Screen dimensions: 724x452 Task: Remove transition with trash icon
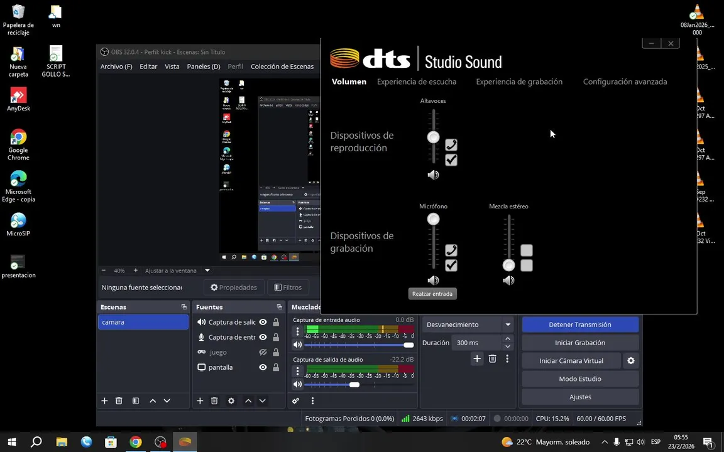point(492,358)
